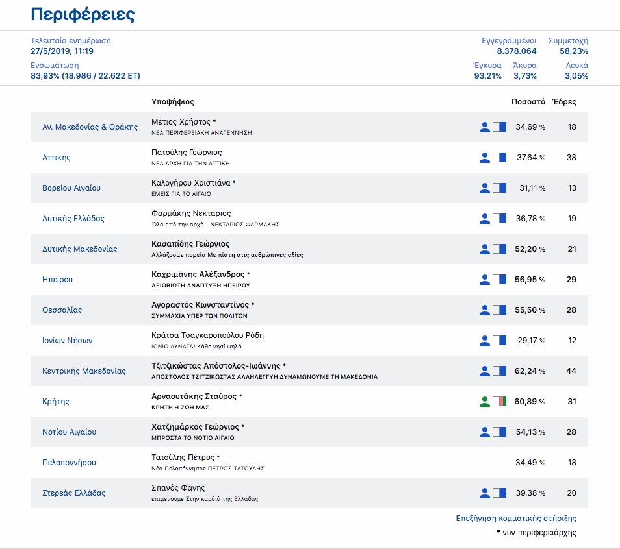The height and width of the screenshot is (549, 620).
Task: Click the Ποσοστό column header
Action: [528, 102]
